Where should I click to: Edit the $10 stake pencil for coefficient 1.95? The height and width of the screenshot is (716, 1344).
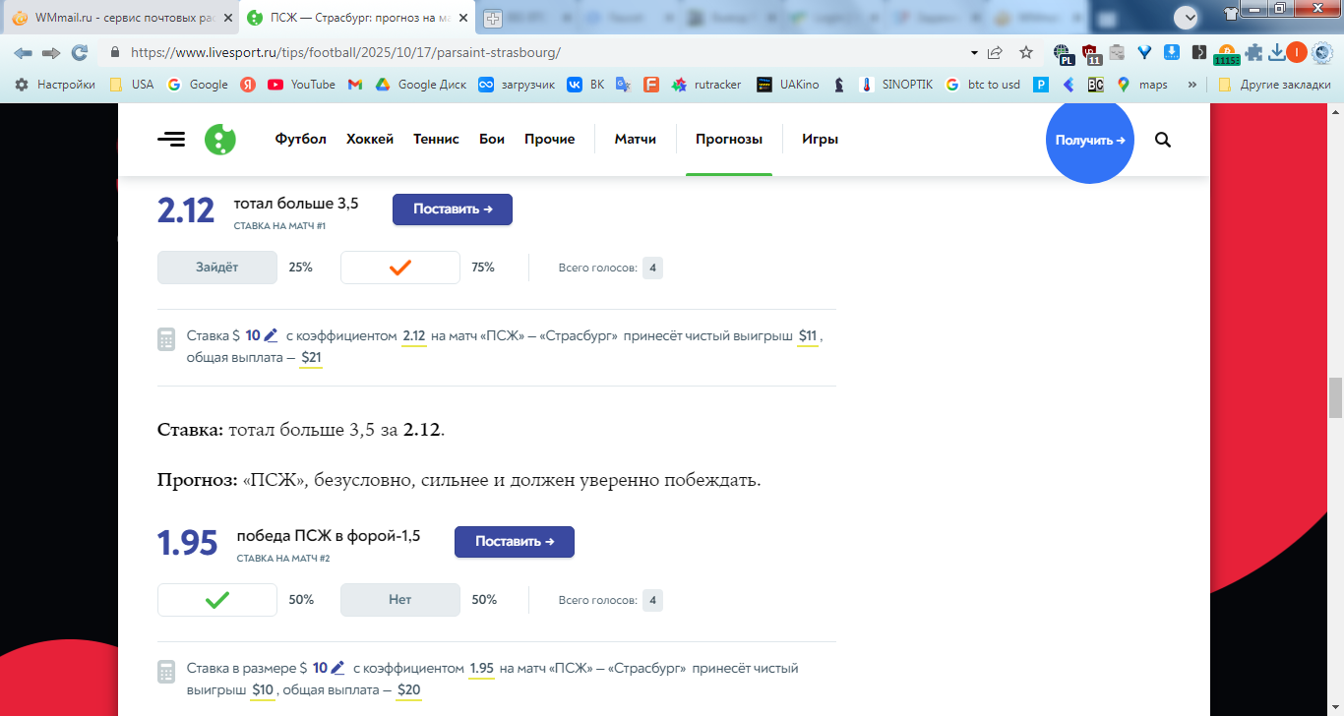338,668
